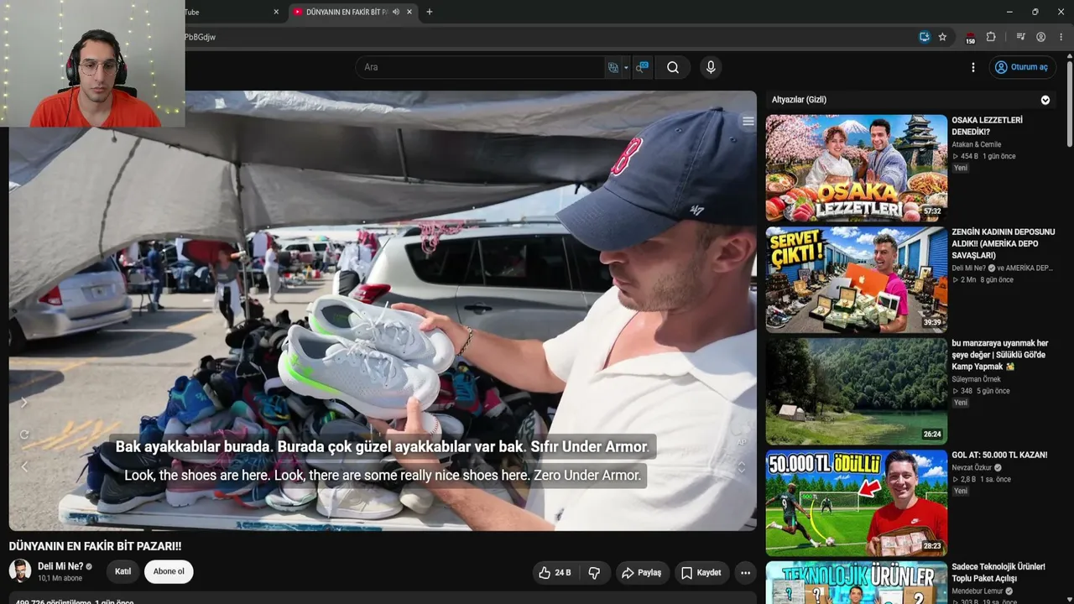Open the SERVET ÇIKTI depo video thumbnail
Screen dimensions: 1074x604
(856, 279)
